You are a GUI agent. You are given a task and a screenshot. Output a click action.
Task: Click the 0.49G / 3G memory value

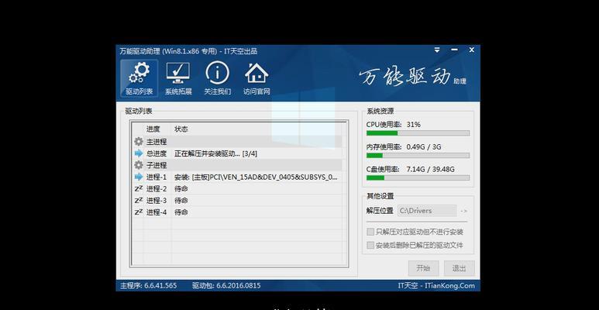point(424,146)
